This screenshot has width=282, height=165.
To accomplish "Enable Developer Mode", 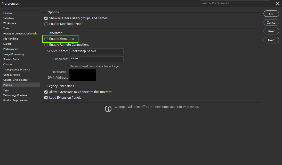I will (x=46, y=24).
